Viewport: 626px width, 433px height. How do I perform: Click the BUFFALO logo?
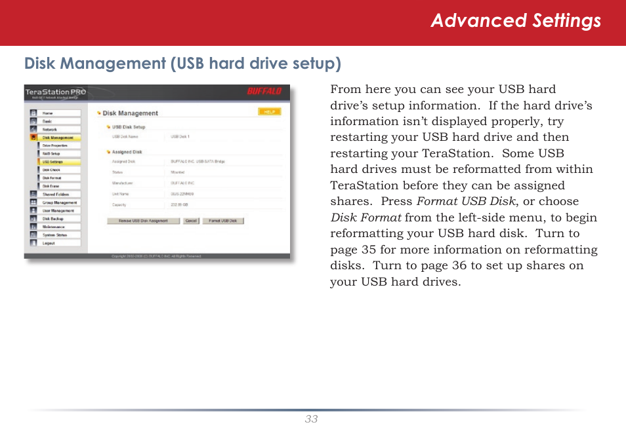coord(264,91)
